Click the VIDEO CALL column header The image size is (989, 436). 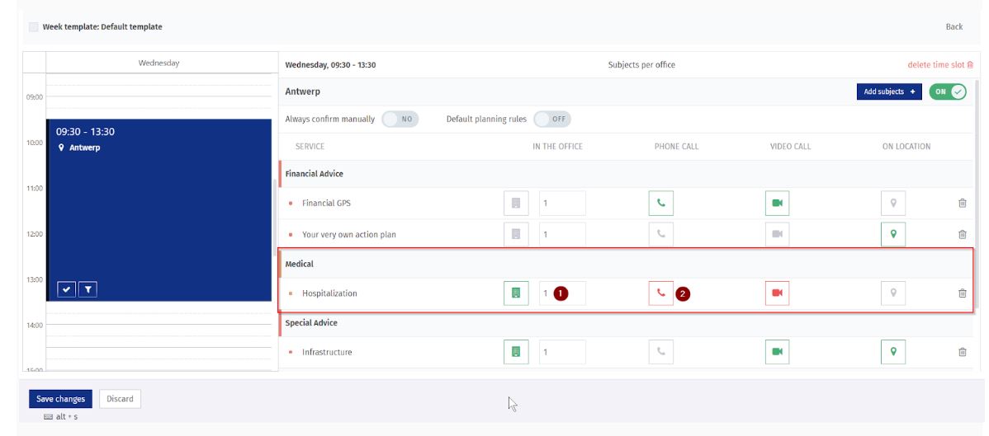pyautogui.click(x=790, y=146)
